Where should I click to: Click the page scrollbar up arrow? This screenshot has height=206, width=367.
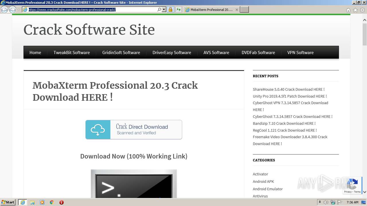click(x=365, y=20)
